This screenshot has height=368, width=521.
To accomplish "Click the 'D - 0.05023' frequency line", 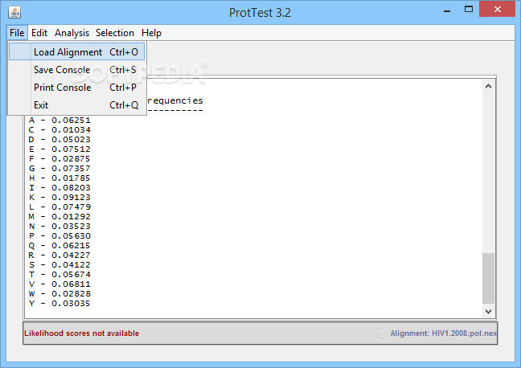I will click(59, 139).
